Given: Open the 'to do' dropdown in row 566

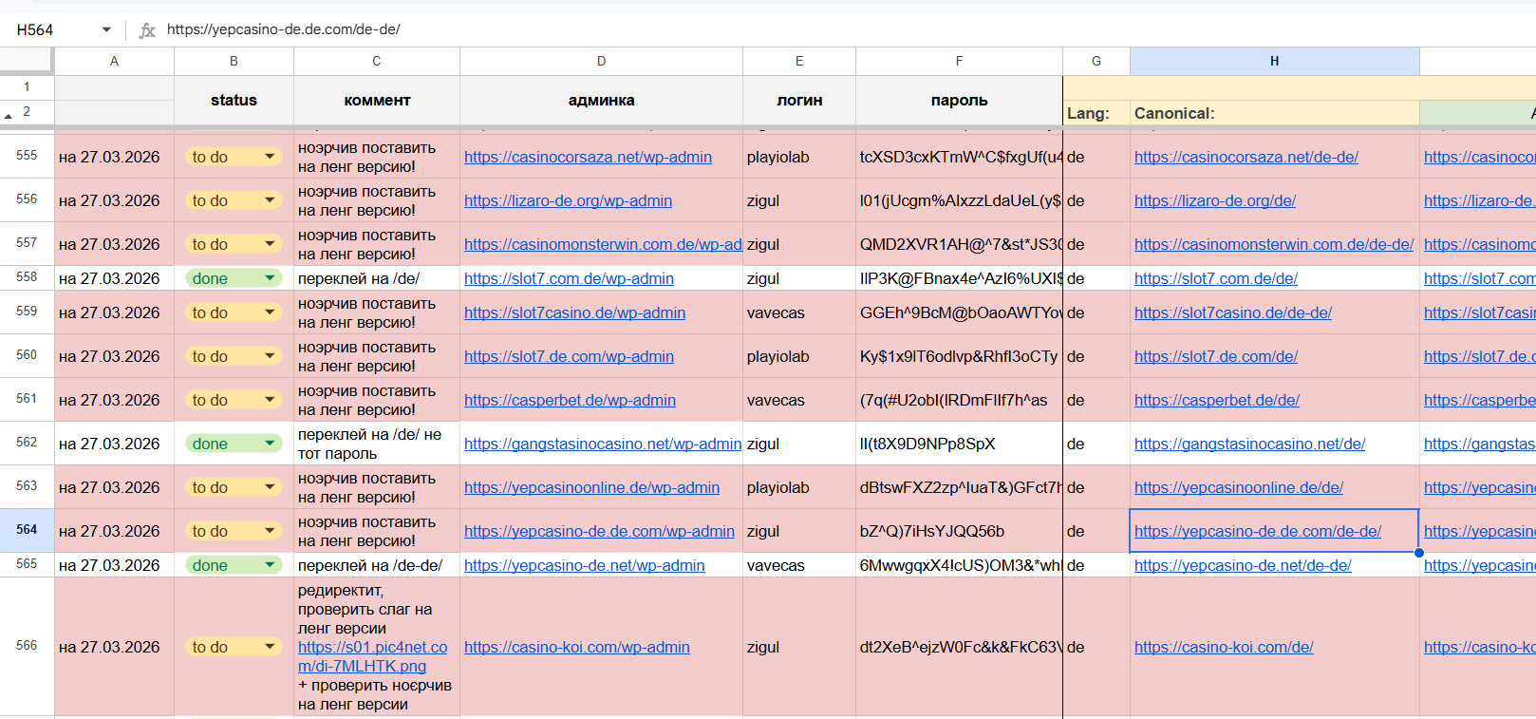Looking at the screenshot, I should [270, 647].
